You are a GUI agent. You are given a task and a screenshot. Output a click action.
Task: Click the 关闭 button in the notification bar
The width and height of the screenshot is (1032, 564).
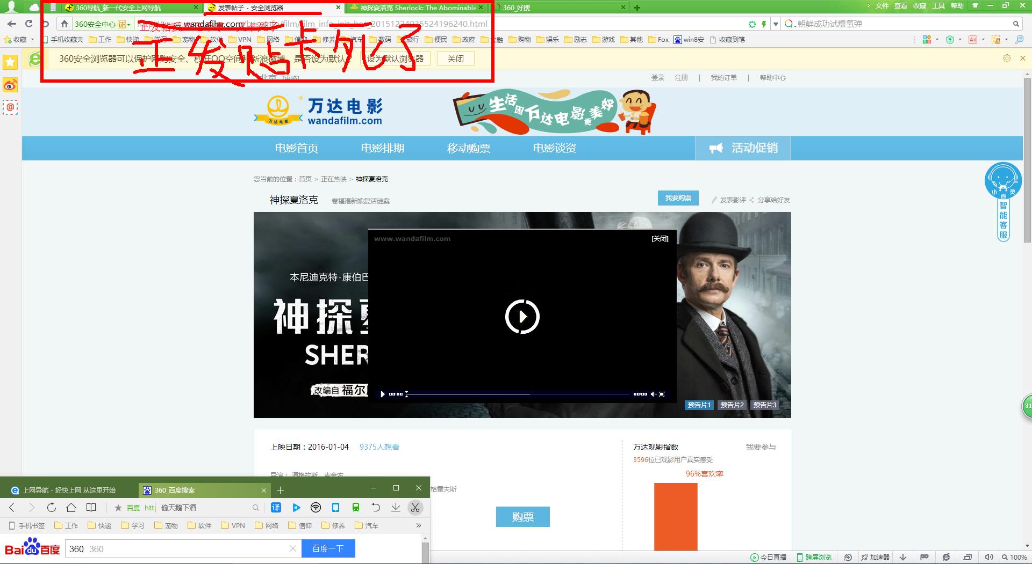pos(455,58)
